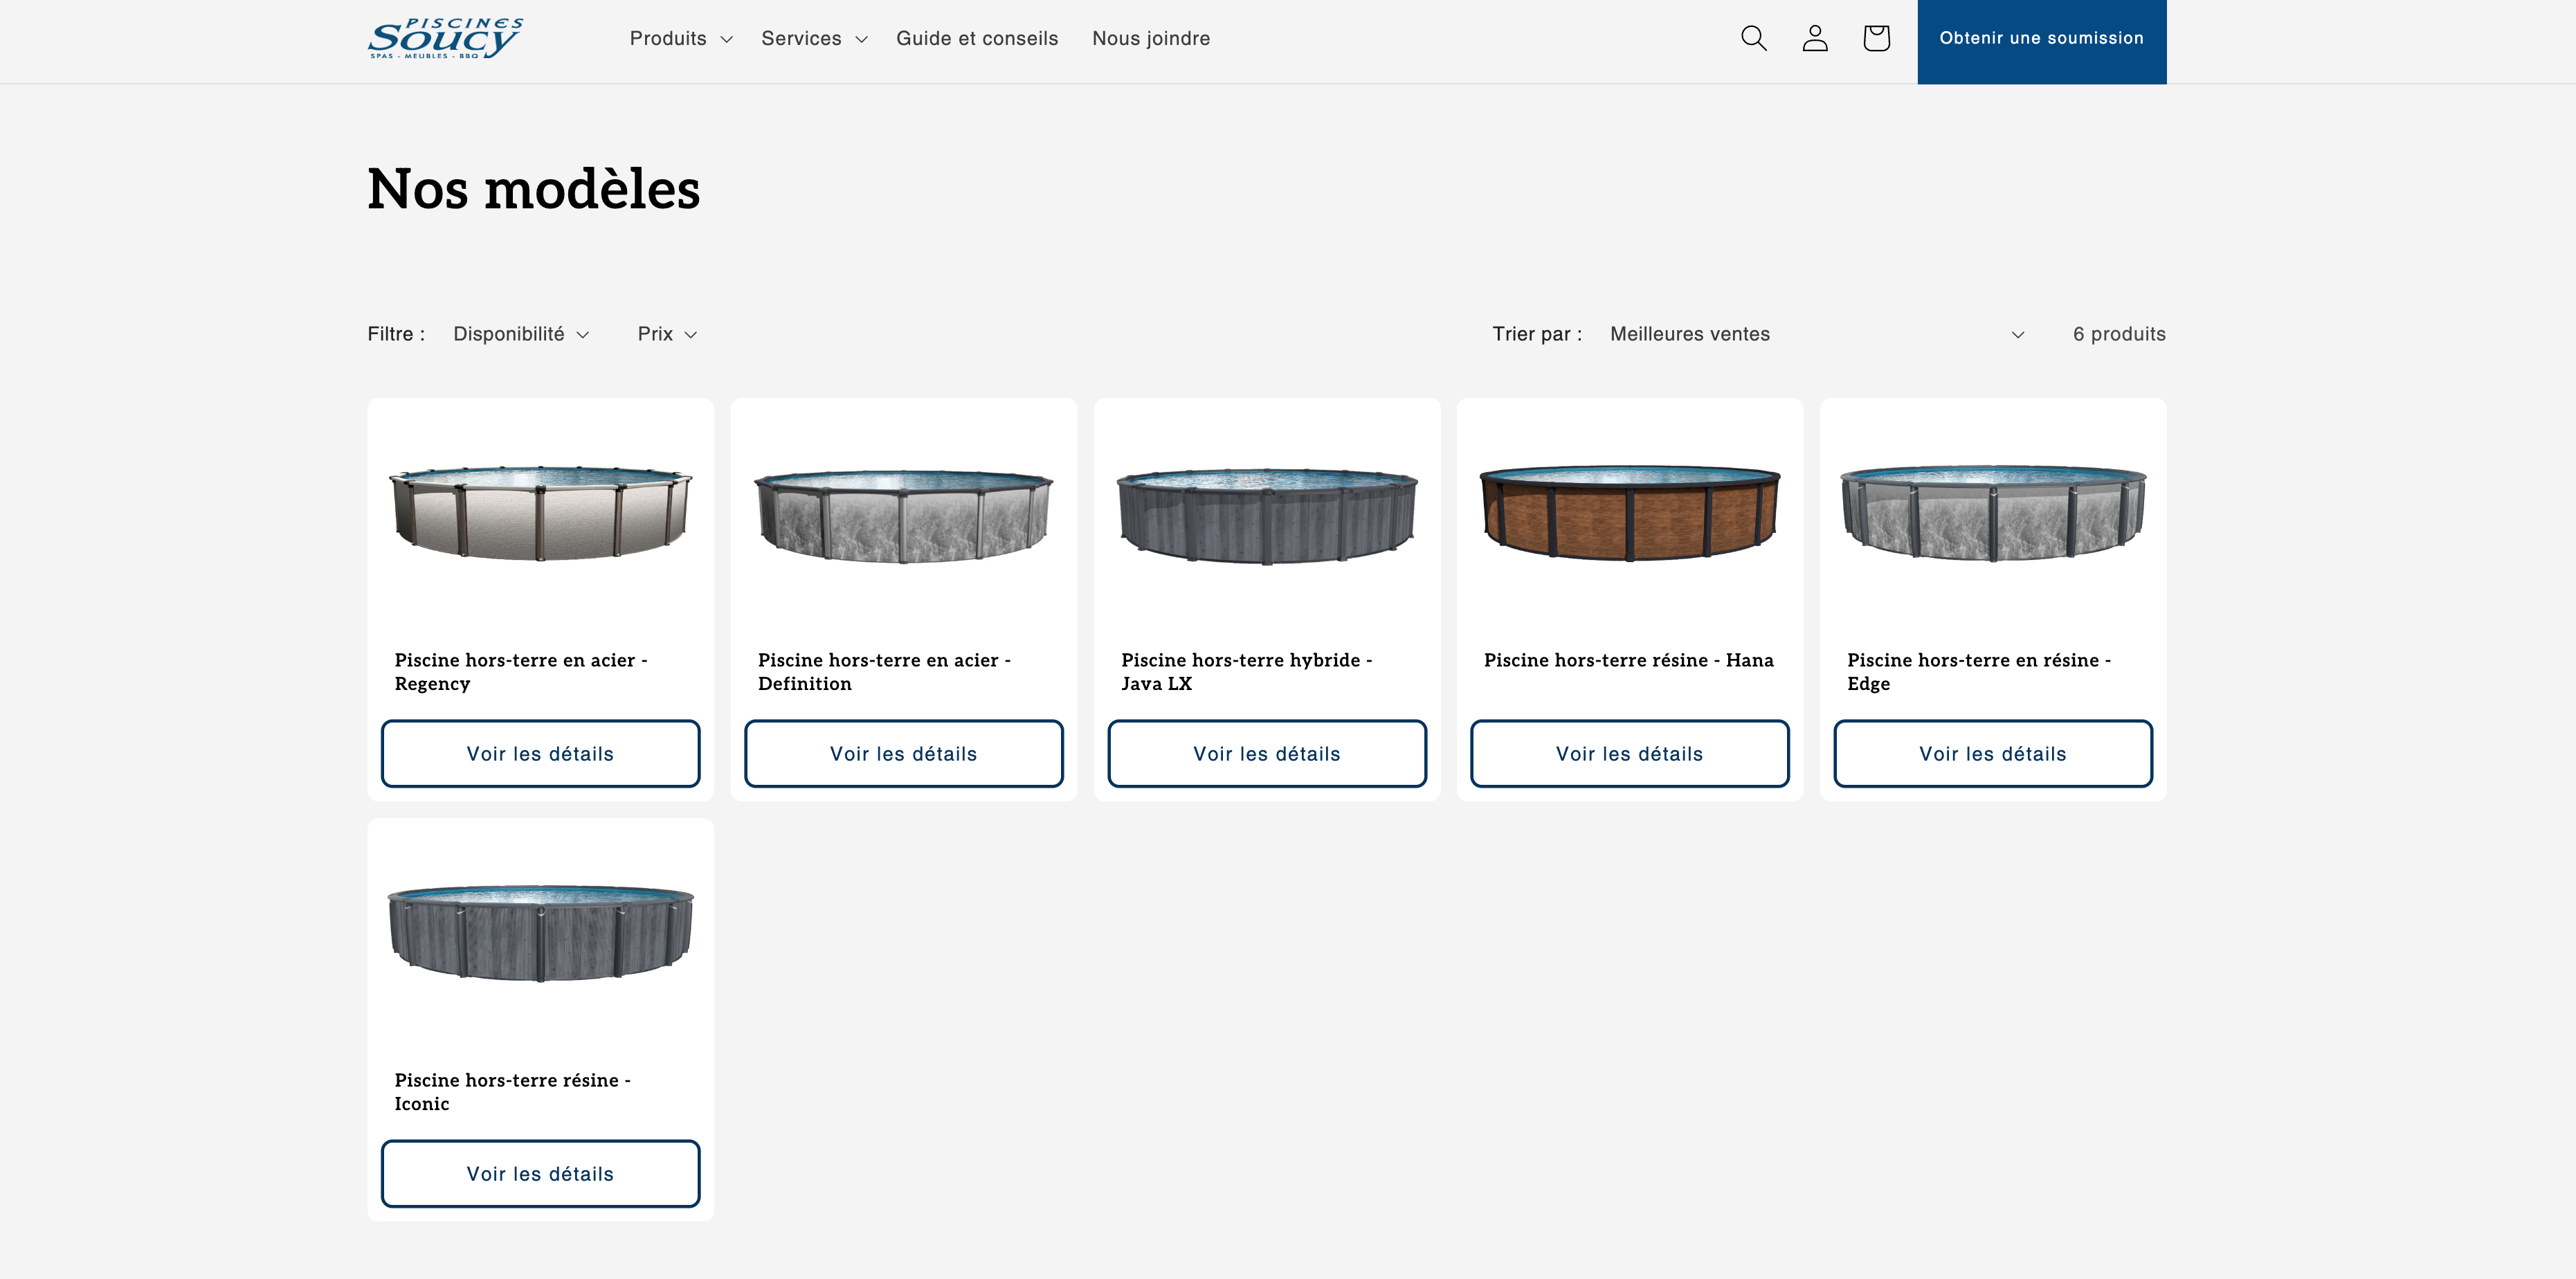Image resolution: width=2576 pixels, height=1279 pixels.
Task: Click Voir les détails for Edge
Action: click(1993, 754)
